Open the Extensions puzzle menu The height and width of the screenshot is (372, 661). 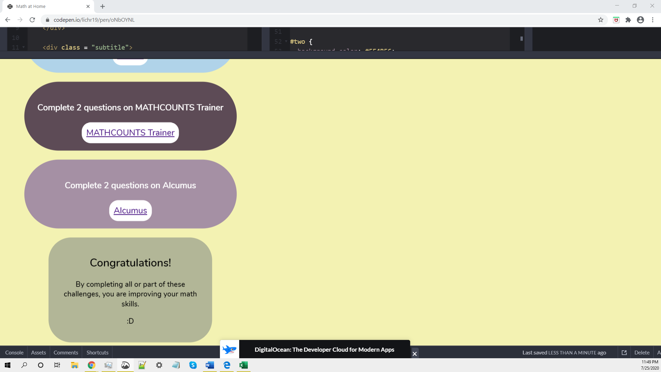point(628,20)
